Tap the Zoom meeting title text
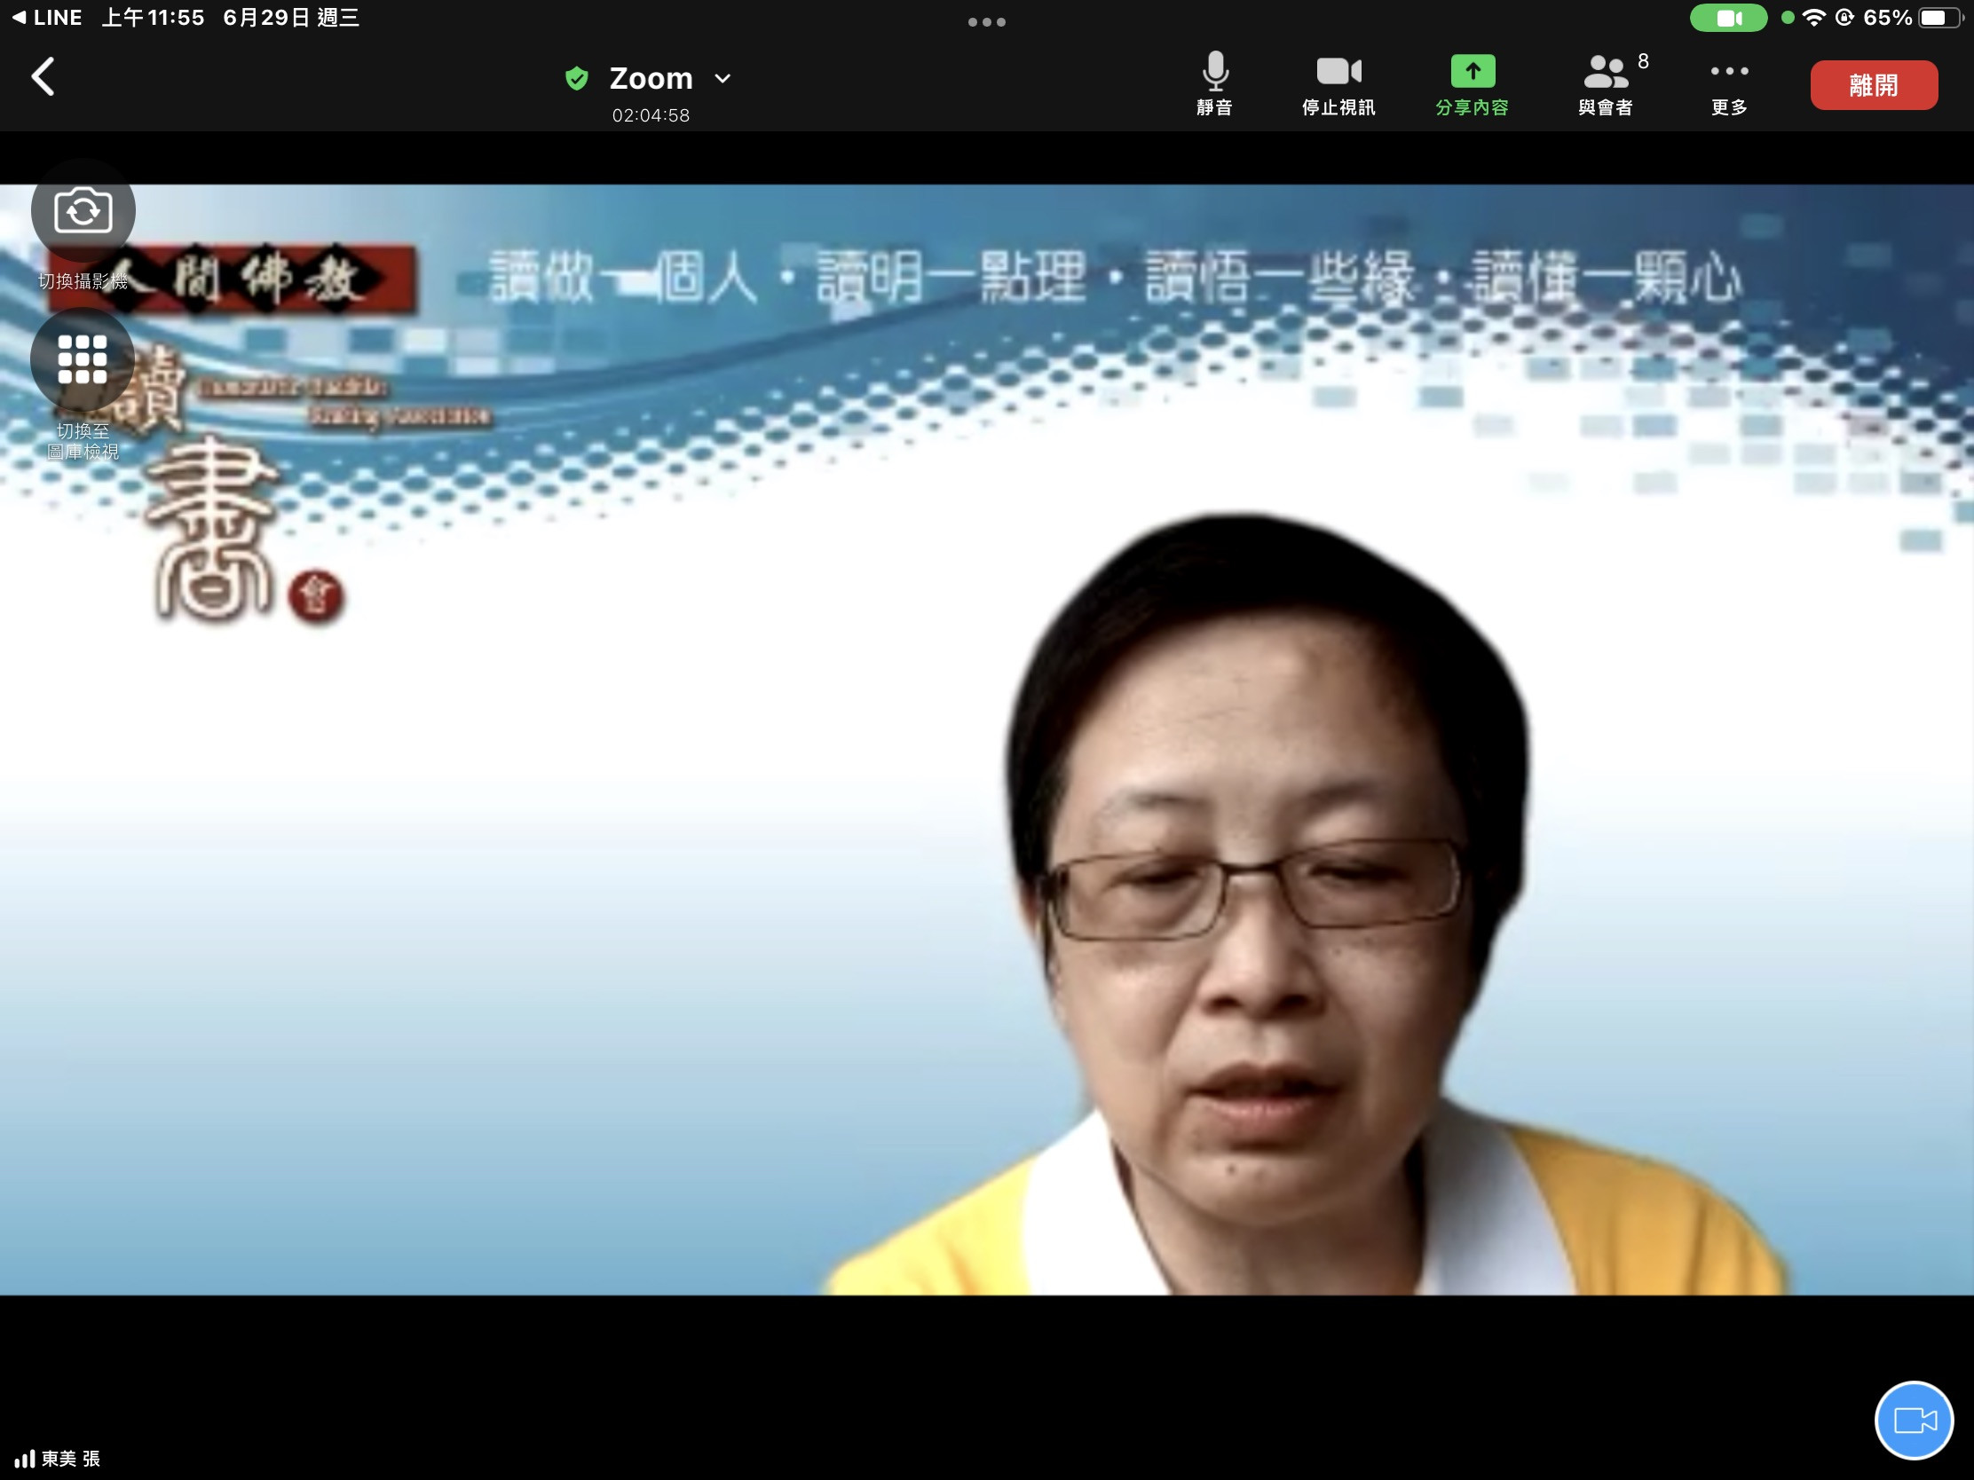The width and height of the screenshot is (1974, 1480). [x=651, y=78]
